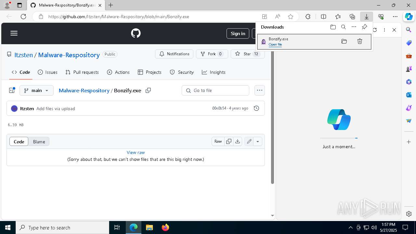416x234 pixels.
Task: Open sidebar settings gear
Action: 409,214
